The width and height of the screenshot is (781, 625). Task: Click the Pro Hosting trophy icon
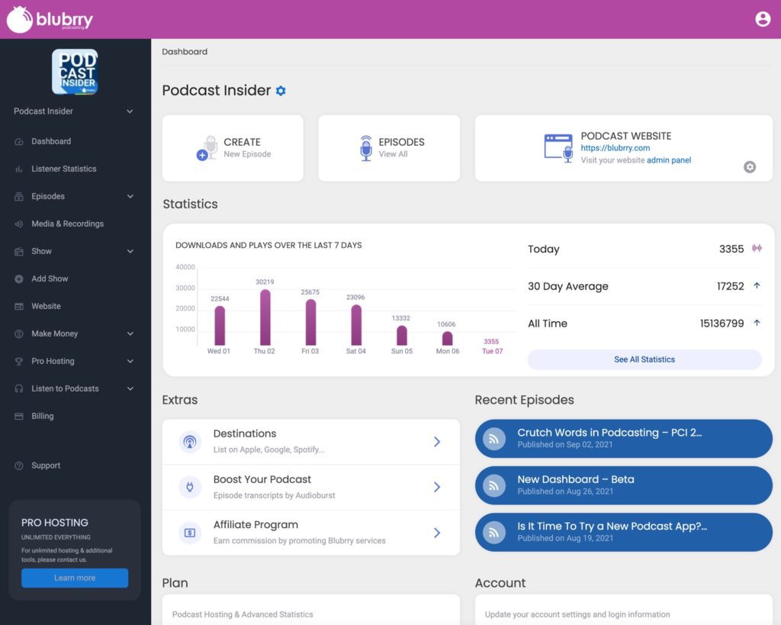coord(19,361)
